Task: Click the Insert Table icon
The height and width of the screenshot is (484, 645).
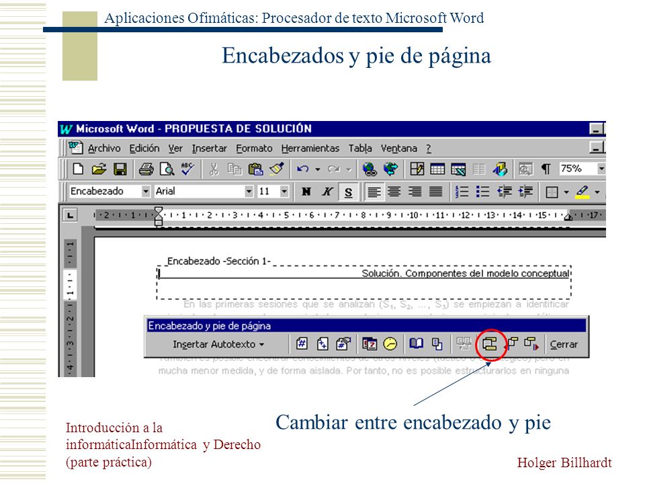Action: coord(437,169)
